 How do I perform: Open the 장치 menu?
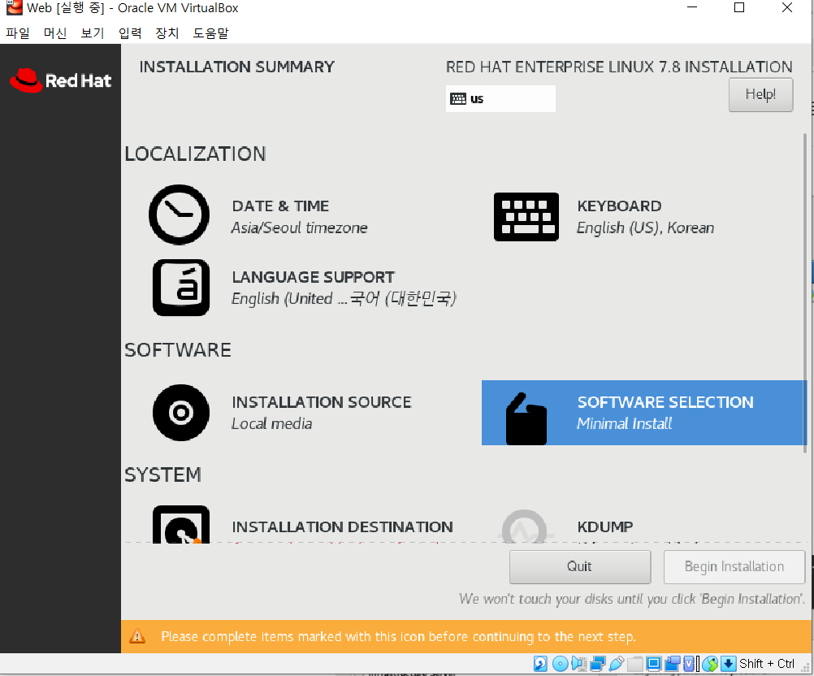coord(167,33)
